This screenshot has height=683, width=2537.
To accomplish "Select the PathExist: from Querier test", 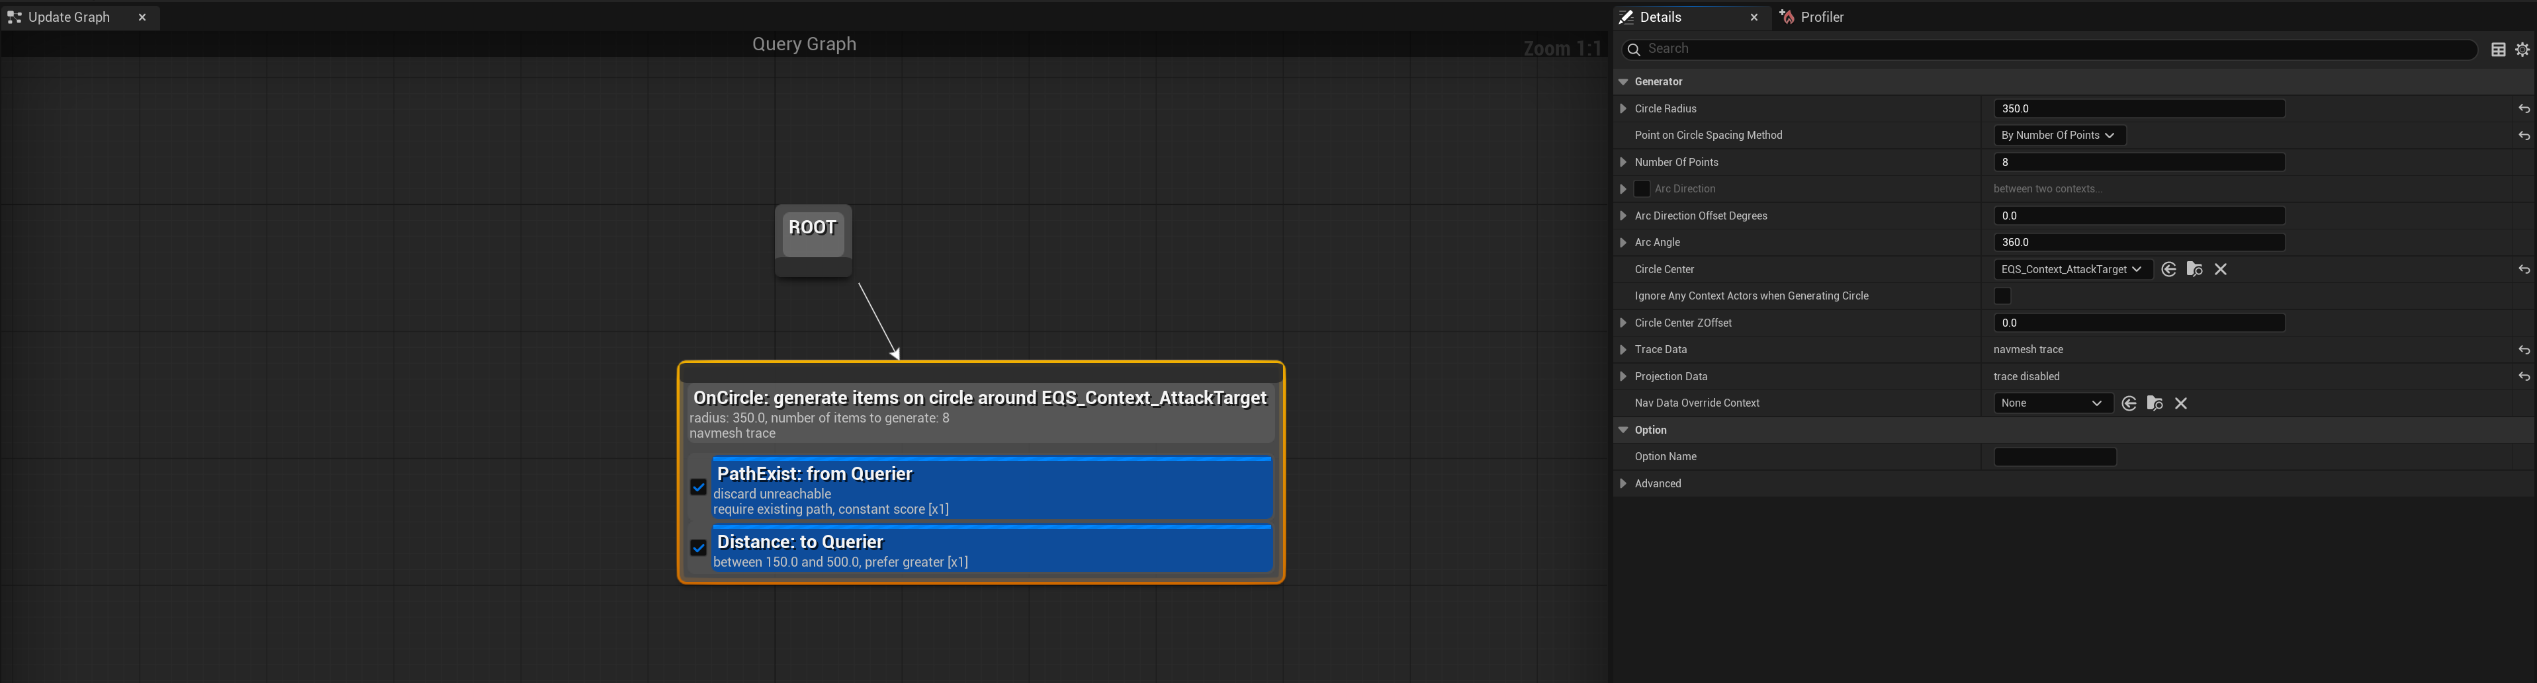I will (x=992, y=489).
